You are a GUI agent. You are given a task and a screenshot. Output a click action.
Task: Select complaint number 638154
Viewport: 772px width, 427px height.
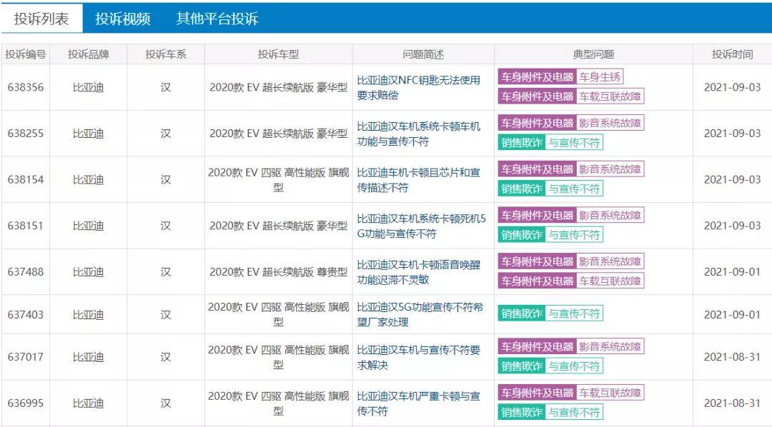point(26,179)
